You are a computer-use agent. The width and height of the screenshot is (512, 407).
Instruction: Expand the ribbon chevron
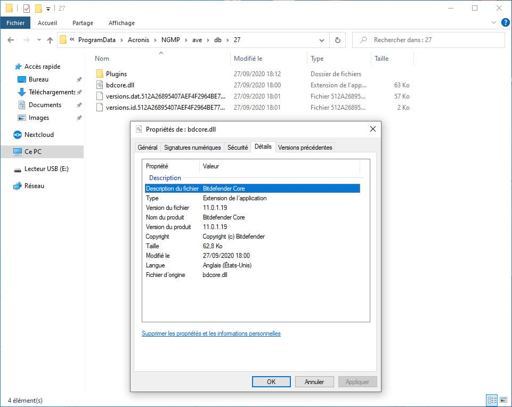pos(493,22)
